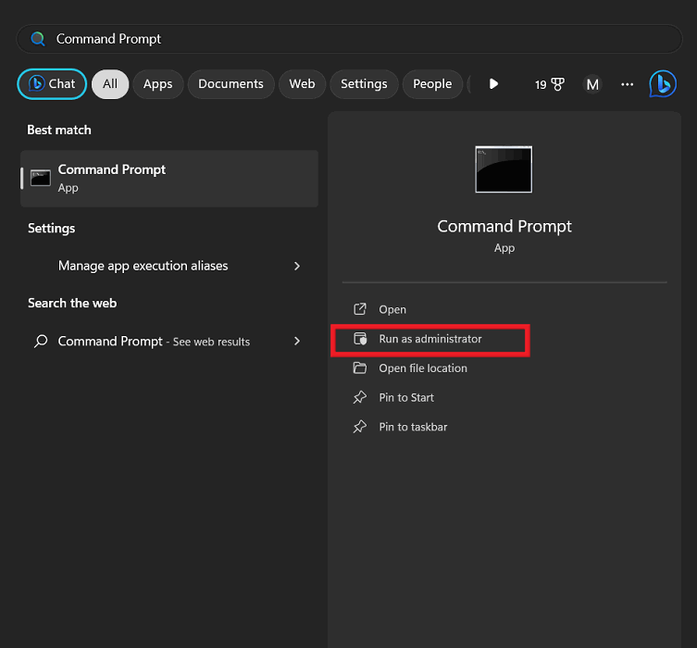Open Bing Chat filter pill

[x=52, y=84]
